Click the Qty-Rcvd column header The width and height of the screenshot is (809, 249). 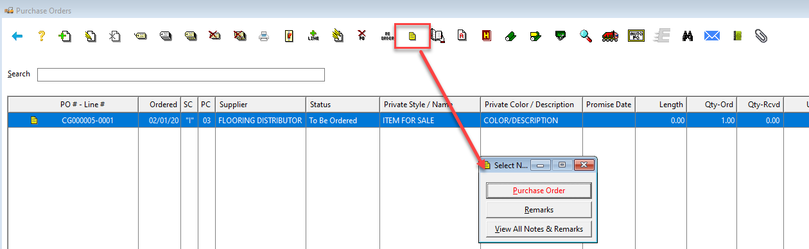[x=761, y=105]
